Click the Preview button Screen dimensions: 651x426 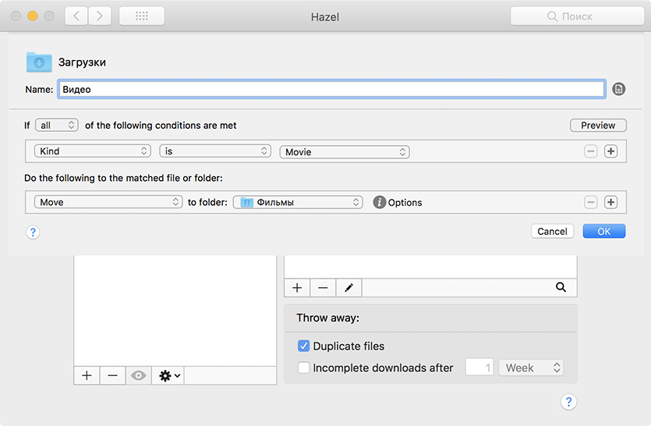(598, 125)
